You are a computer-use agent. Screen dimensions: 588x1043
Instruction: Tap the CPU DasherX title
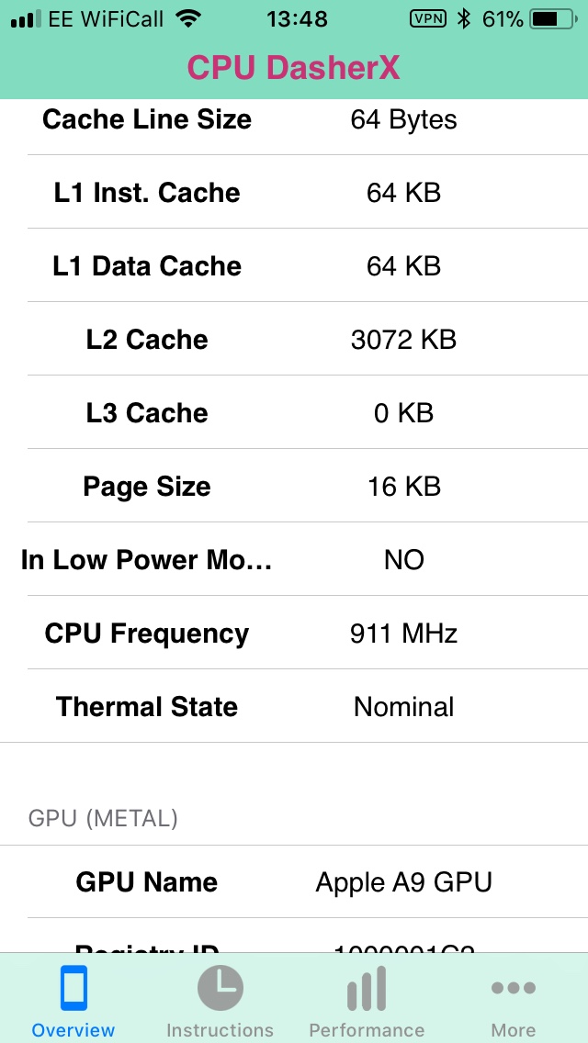click(294, 67)
